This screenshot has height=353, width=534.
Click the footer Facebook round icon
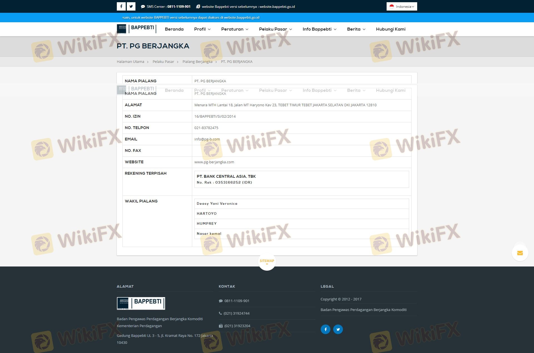coord(325,329)
